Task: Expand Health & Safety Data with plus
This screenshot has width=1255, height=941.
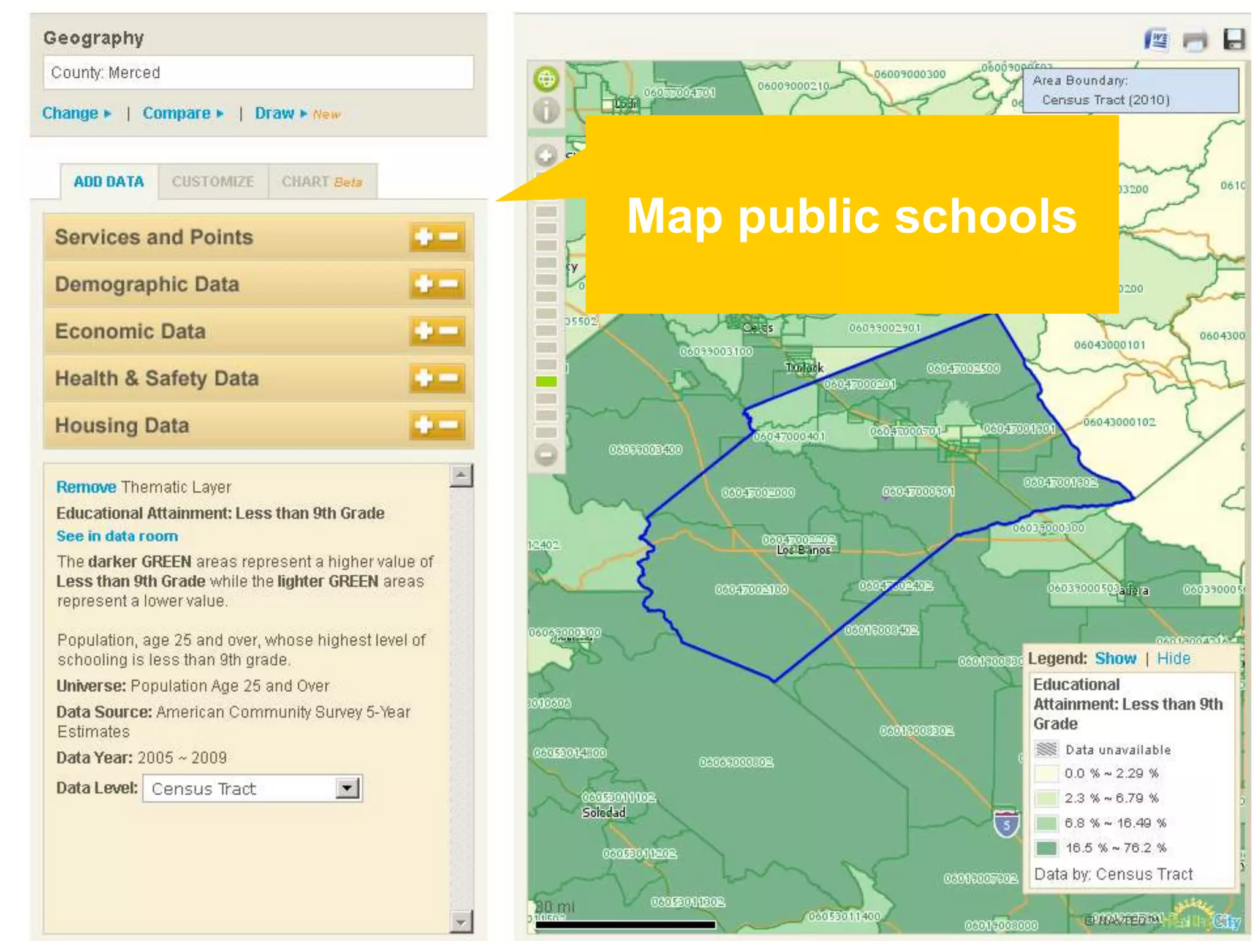Action: [424, 378]
